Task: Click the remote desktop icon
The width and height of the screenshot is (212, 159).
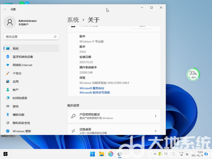Action: coord(73,131)
